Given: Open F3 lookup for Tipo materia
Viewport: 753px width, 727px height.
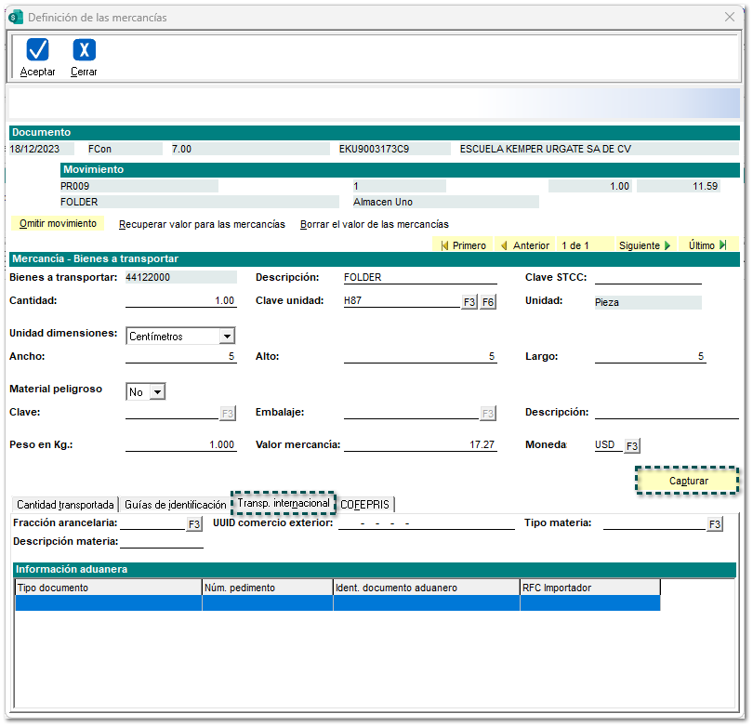Looking at the screenshot, I should point(714,525).
